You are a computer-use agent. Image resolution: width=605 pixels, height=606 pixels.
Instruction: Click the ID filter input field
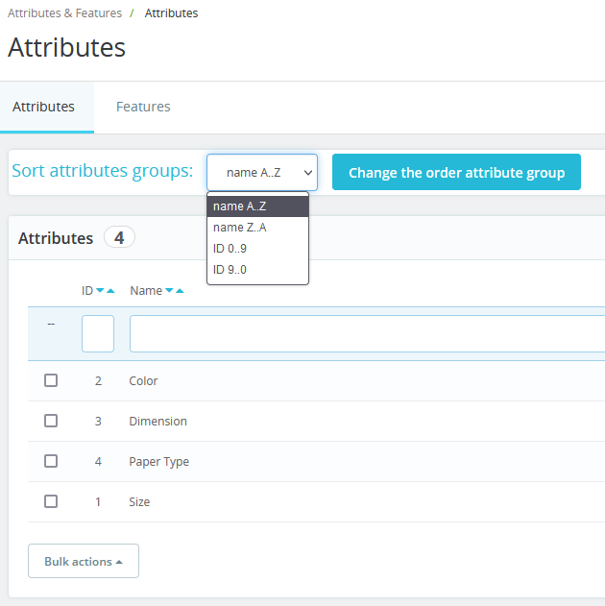pos(98,334)
